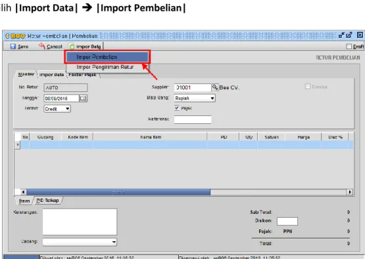Switch to the Faktur Pajak tab
365x259 pixels.
(x=83, y=75)
